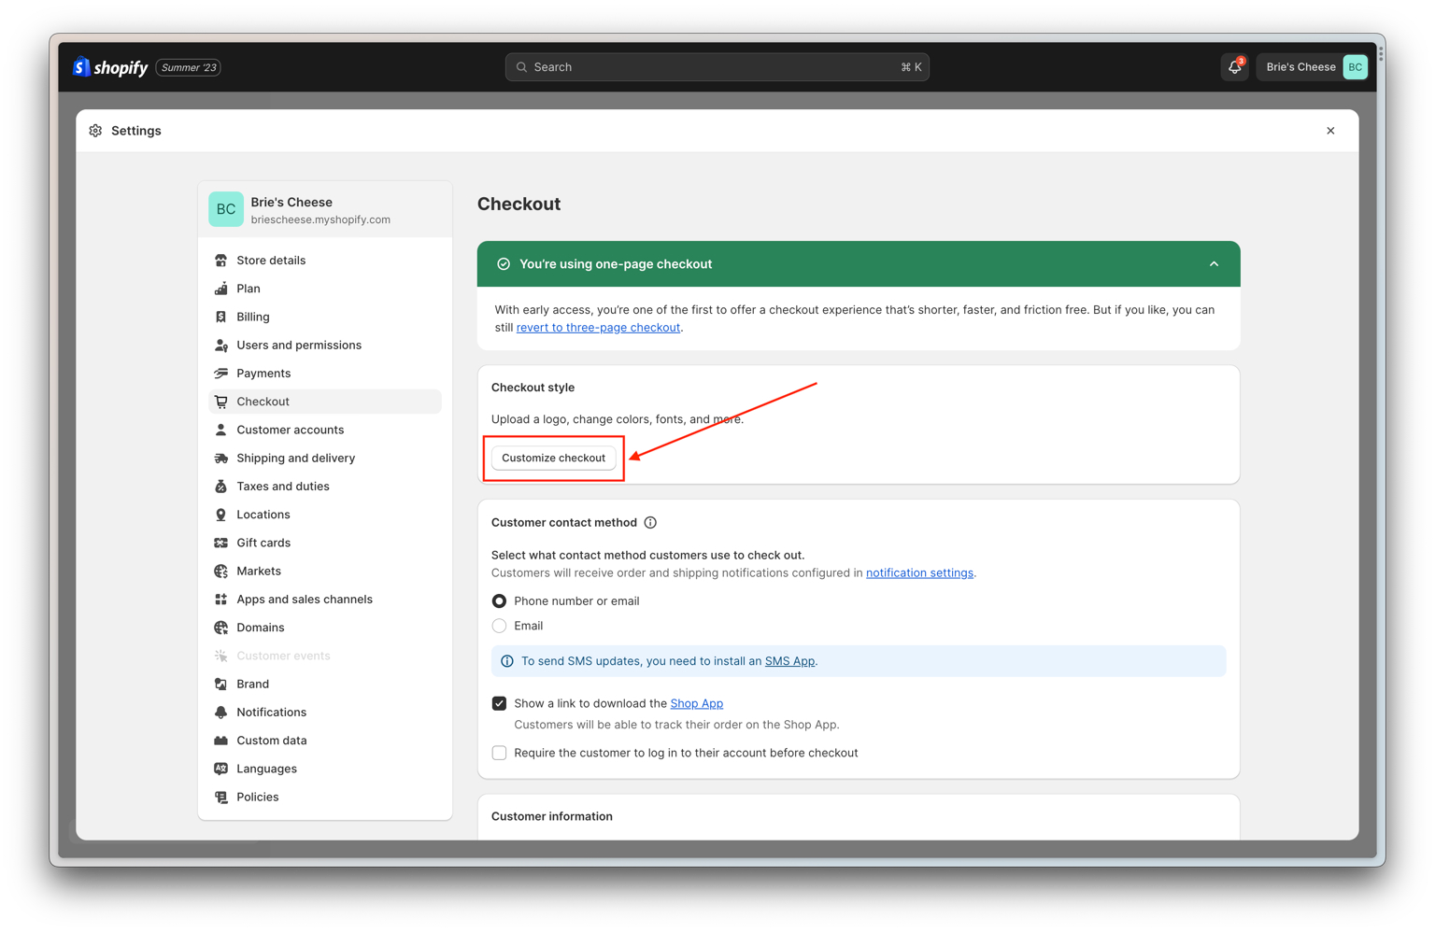The width and height of the screenshot is (1435, 932).
Task: Click the Apps and sales channels icon
Action: (221, 600)
